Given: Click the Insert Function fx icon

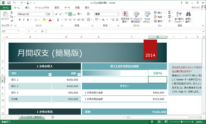Looking at the screenshot, I should pos(42,31).
